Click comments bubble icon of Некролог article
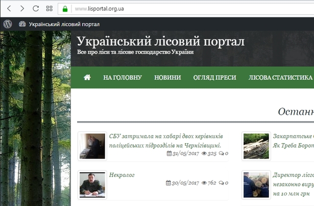The height and width of the screenshot is (206, 314). (x=221, y=183)
